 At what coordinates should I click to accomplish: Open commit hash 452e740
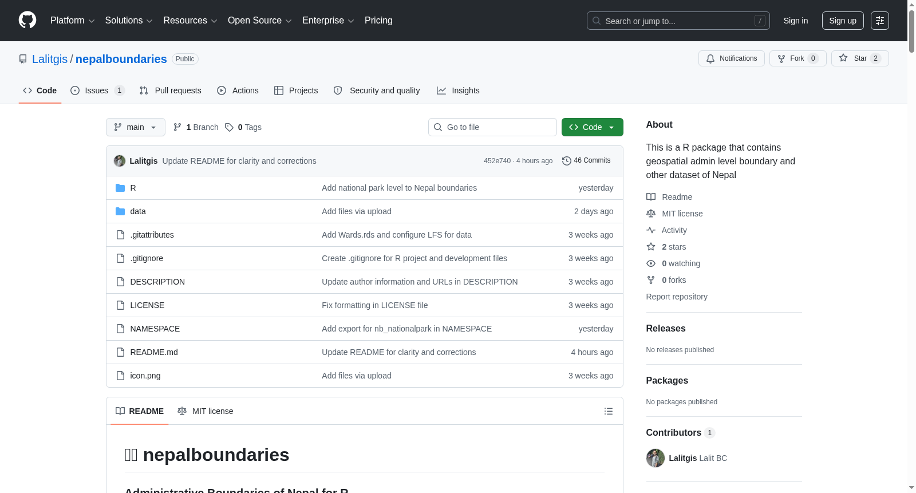[x=497, y=161]
